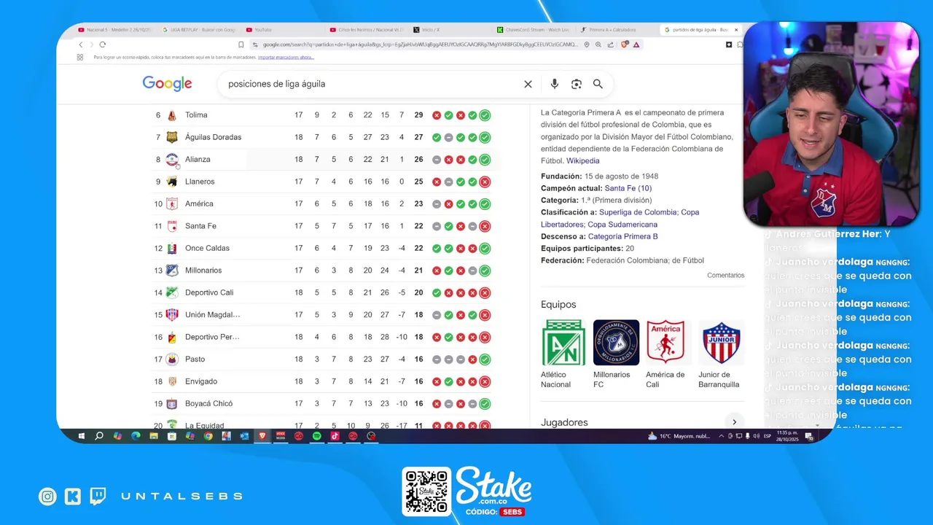The image size is (933, 525).
Task: Click Once Caldas team crest
Action: (172, 248)
